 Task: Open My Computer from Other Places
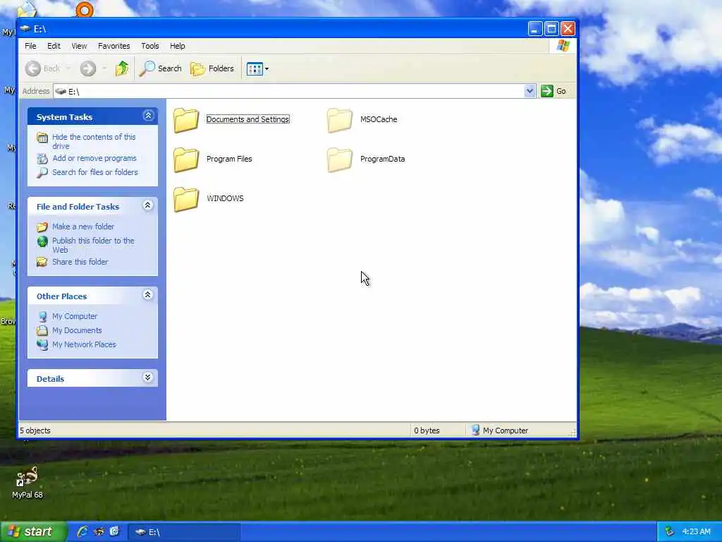point(75,316)
